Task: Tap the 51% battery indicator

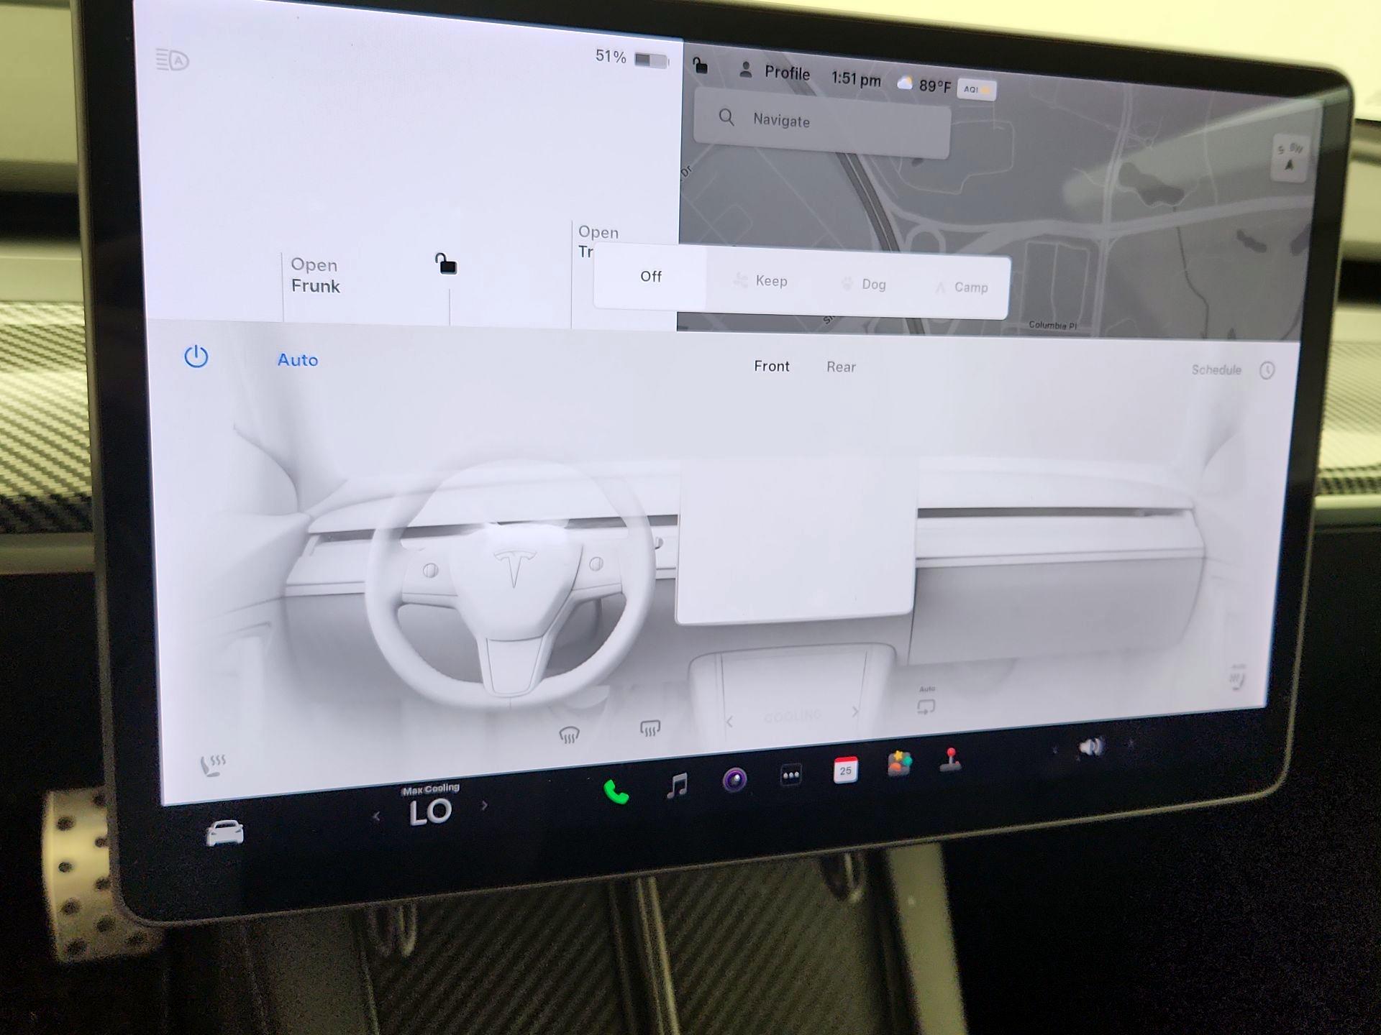Action: pos(632,57)
